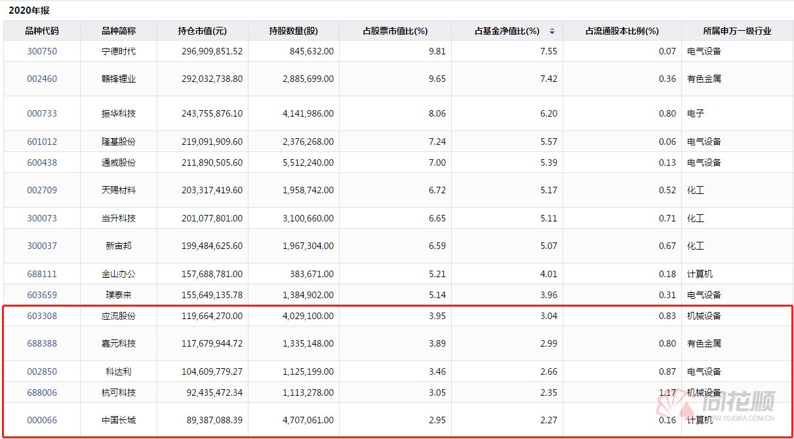Select stock name 新宙邦
The height and width of the screenshot is (439, 794).
[119, 246]
